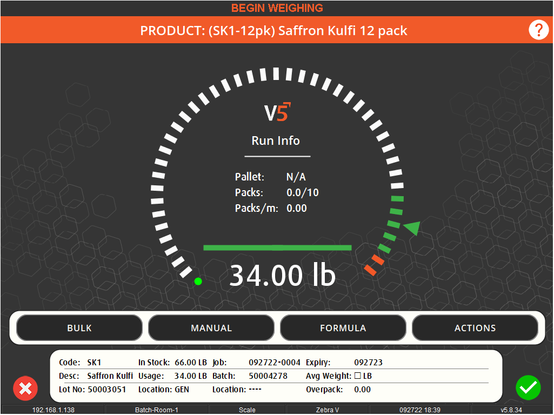Click version v5.8.34 in the status bar
This screenshot has height=415, width=554.
click(x=513, y=410)
